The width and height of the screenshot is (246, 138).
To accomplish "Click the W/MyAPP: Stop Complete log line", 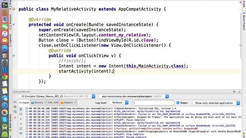I will (85, 135).
